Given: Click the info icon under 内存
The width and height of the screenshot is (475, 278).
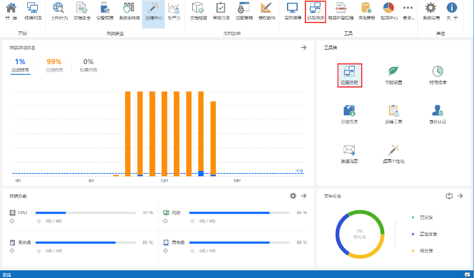Looking at the screenshot, I should coord(165,221).
